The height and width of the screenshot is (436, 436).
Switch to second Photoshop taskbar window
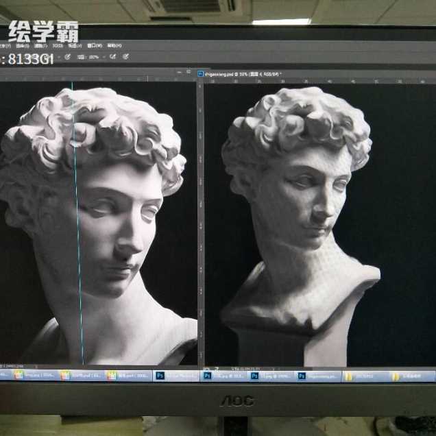point(223,376)
